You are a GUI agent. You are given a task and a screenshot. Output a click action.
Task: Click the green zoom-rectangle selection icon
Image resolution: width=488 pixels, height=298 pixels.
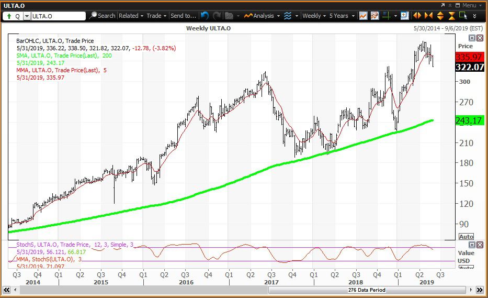coord(463,16)
